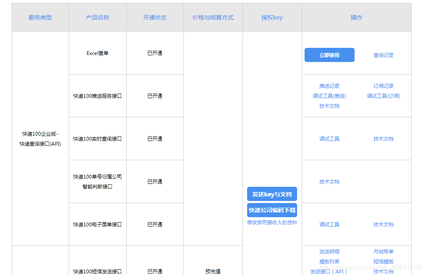Click 短信模板 in the SMS row
The height and width of the screenshot is (275, 425).
383,261
